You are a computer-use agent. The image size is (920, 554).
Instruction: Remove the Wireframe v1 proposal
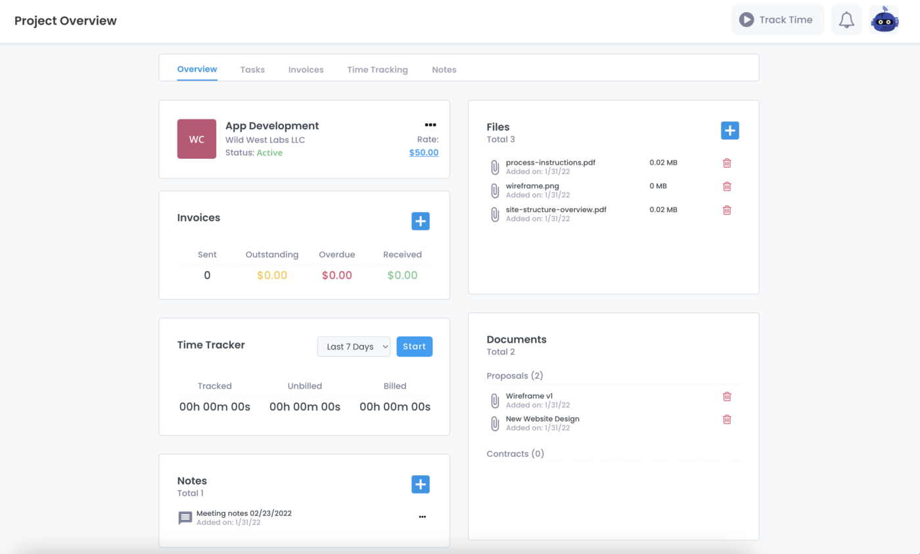click(x=727, y=396)
